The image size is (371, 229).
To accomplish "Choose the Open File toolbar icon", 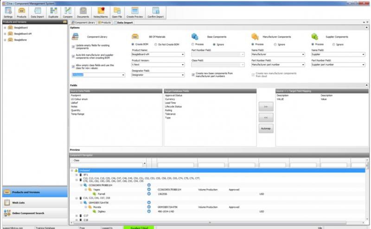I will coord(117,11).
